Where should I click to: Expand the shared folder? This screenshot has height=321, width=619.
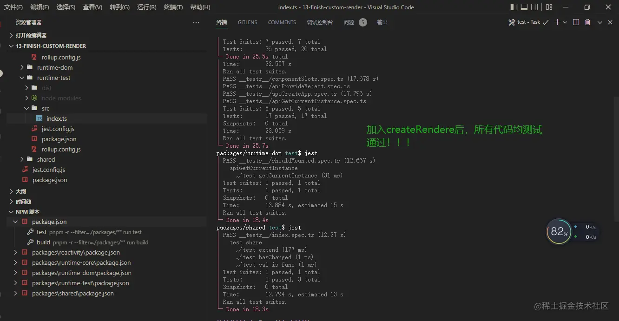click(x=107, y=159)
